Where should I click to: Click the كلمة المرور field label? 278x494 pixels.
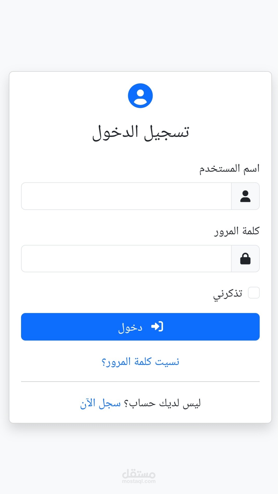point(236,231)
